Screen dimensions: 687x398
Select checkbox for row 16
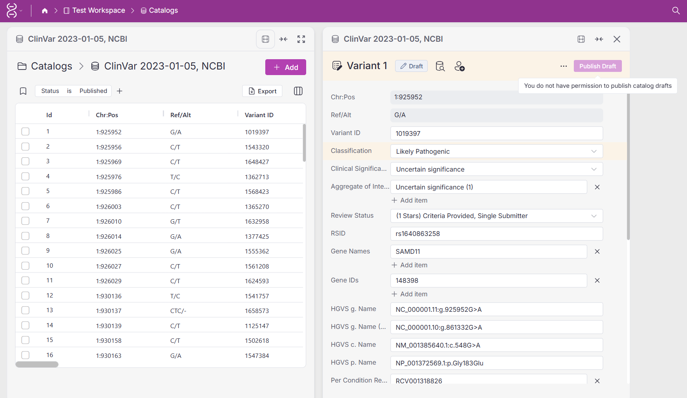click(25, 355)
